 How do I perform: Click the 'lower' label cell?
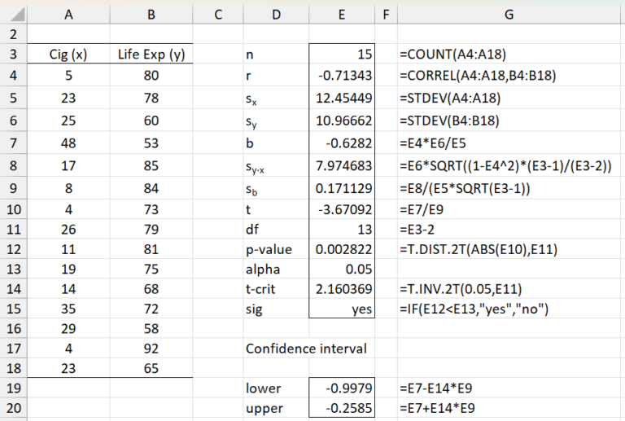[x=276, y=388]
